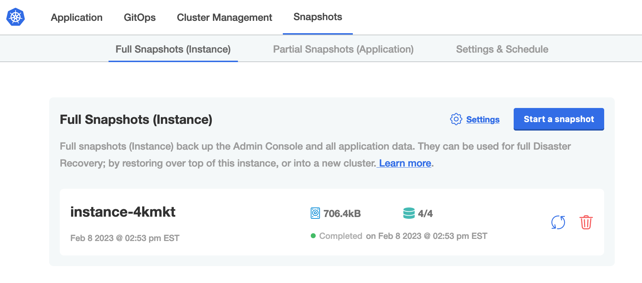Click the disk size icon beside 706.4kB
The width and height of the screenshot is (642, 283).
pyautogui.click(x=315, y=213)
